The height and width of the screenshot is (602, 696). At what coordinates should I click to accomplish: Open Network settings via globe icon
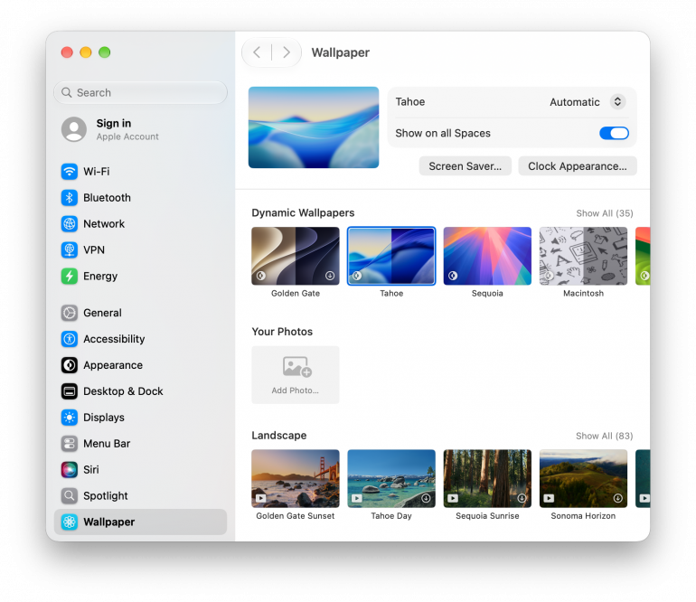click(x=70, y=224)
